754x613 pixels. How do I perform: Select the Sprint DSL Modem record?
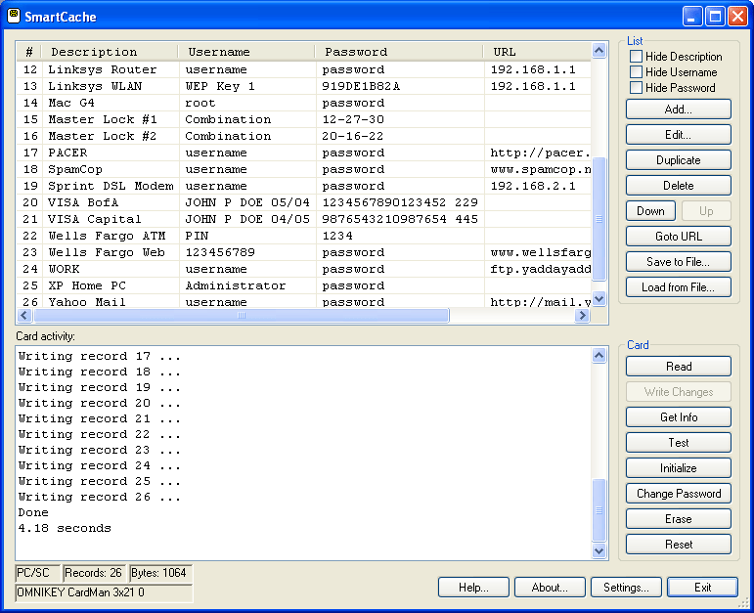pyautogui.click(x=304, y=186)
